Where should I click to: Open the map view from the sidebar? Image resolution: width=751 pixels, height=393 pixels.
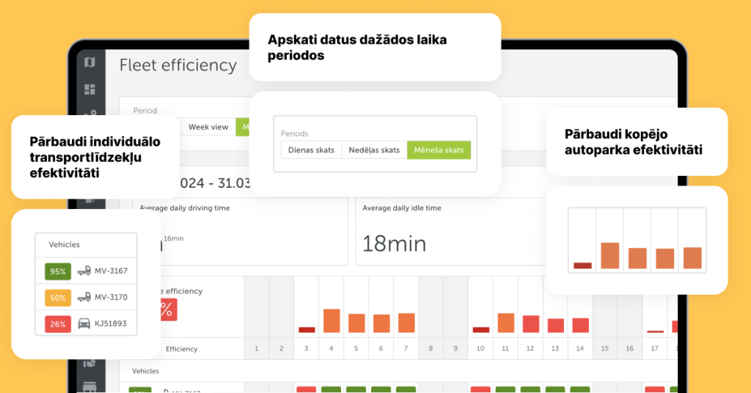coord(89,63)
